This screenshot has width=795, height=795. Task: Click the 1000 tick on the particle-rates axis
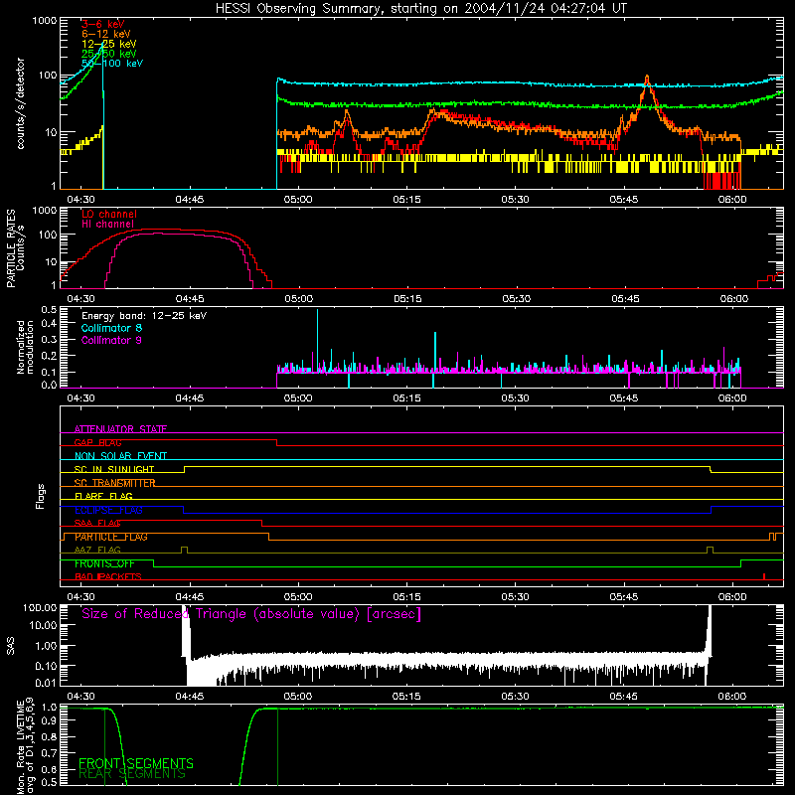(45, 211)
